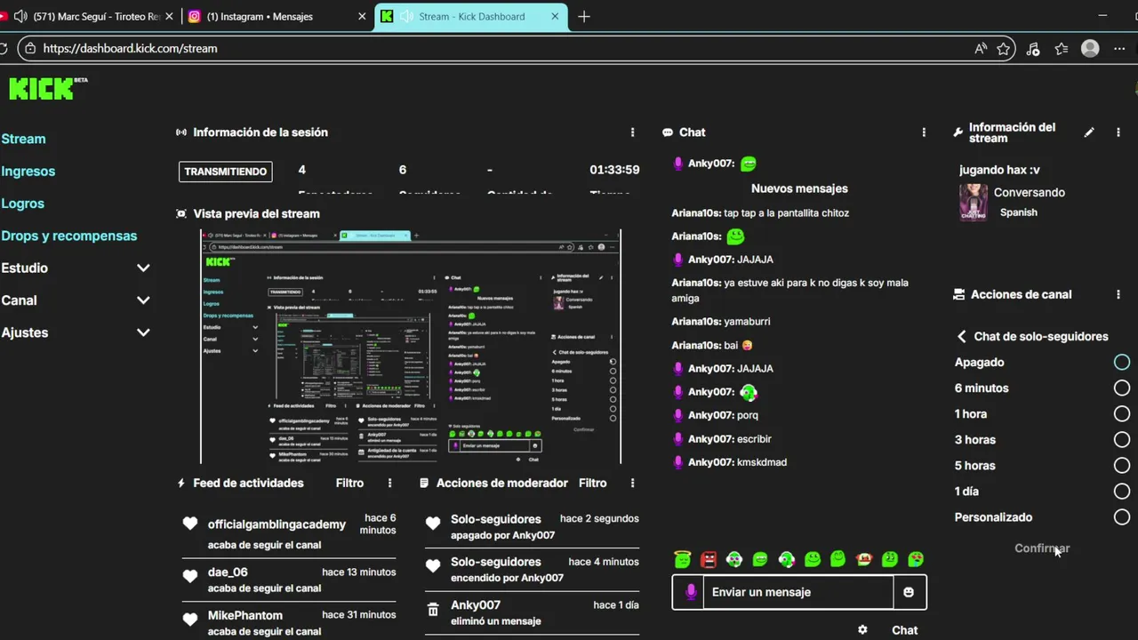Click 'Solo-seguidores apagado por Anky007' entry
Screen dimensions: 1138x640
532,526
